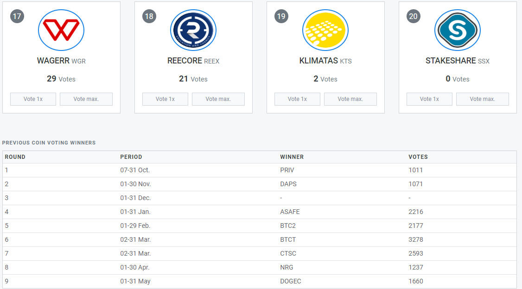Viewport: 522px width, 289px height.
Task: Click the 02-31 Mar. period for CTSC
Action: click(135, 254)
